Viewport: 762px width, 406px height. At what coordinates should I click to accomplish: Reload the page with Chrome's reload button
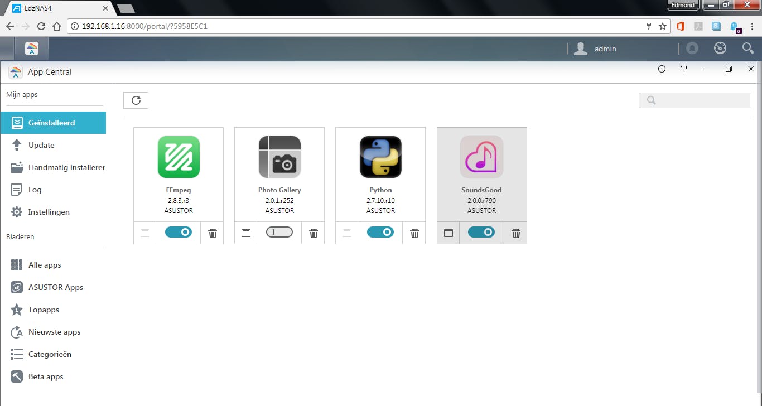point(41,26)
